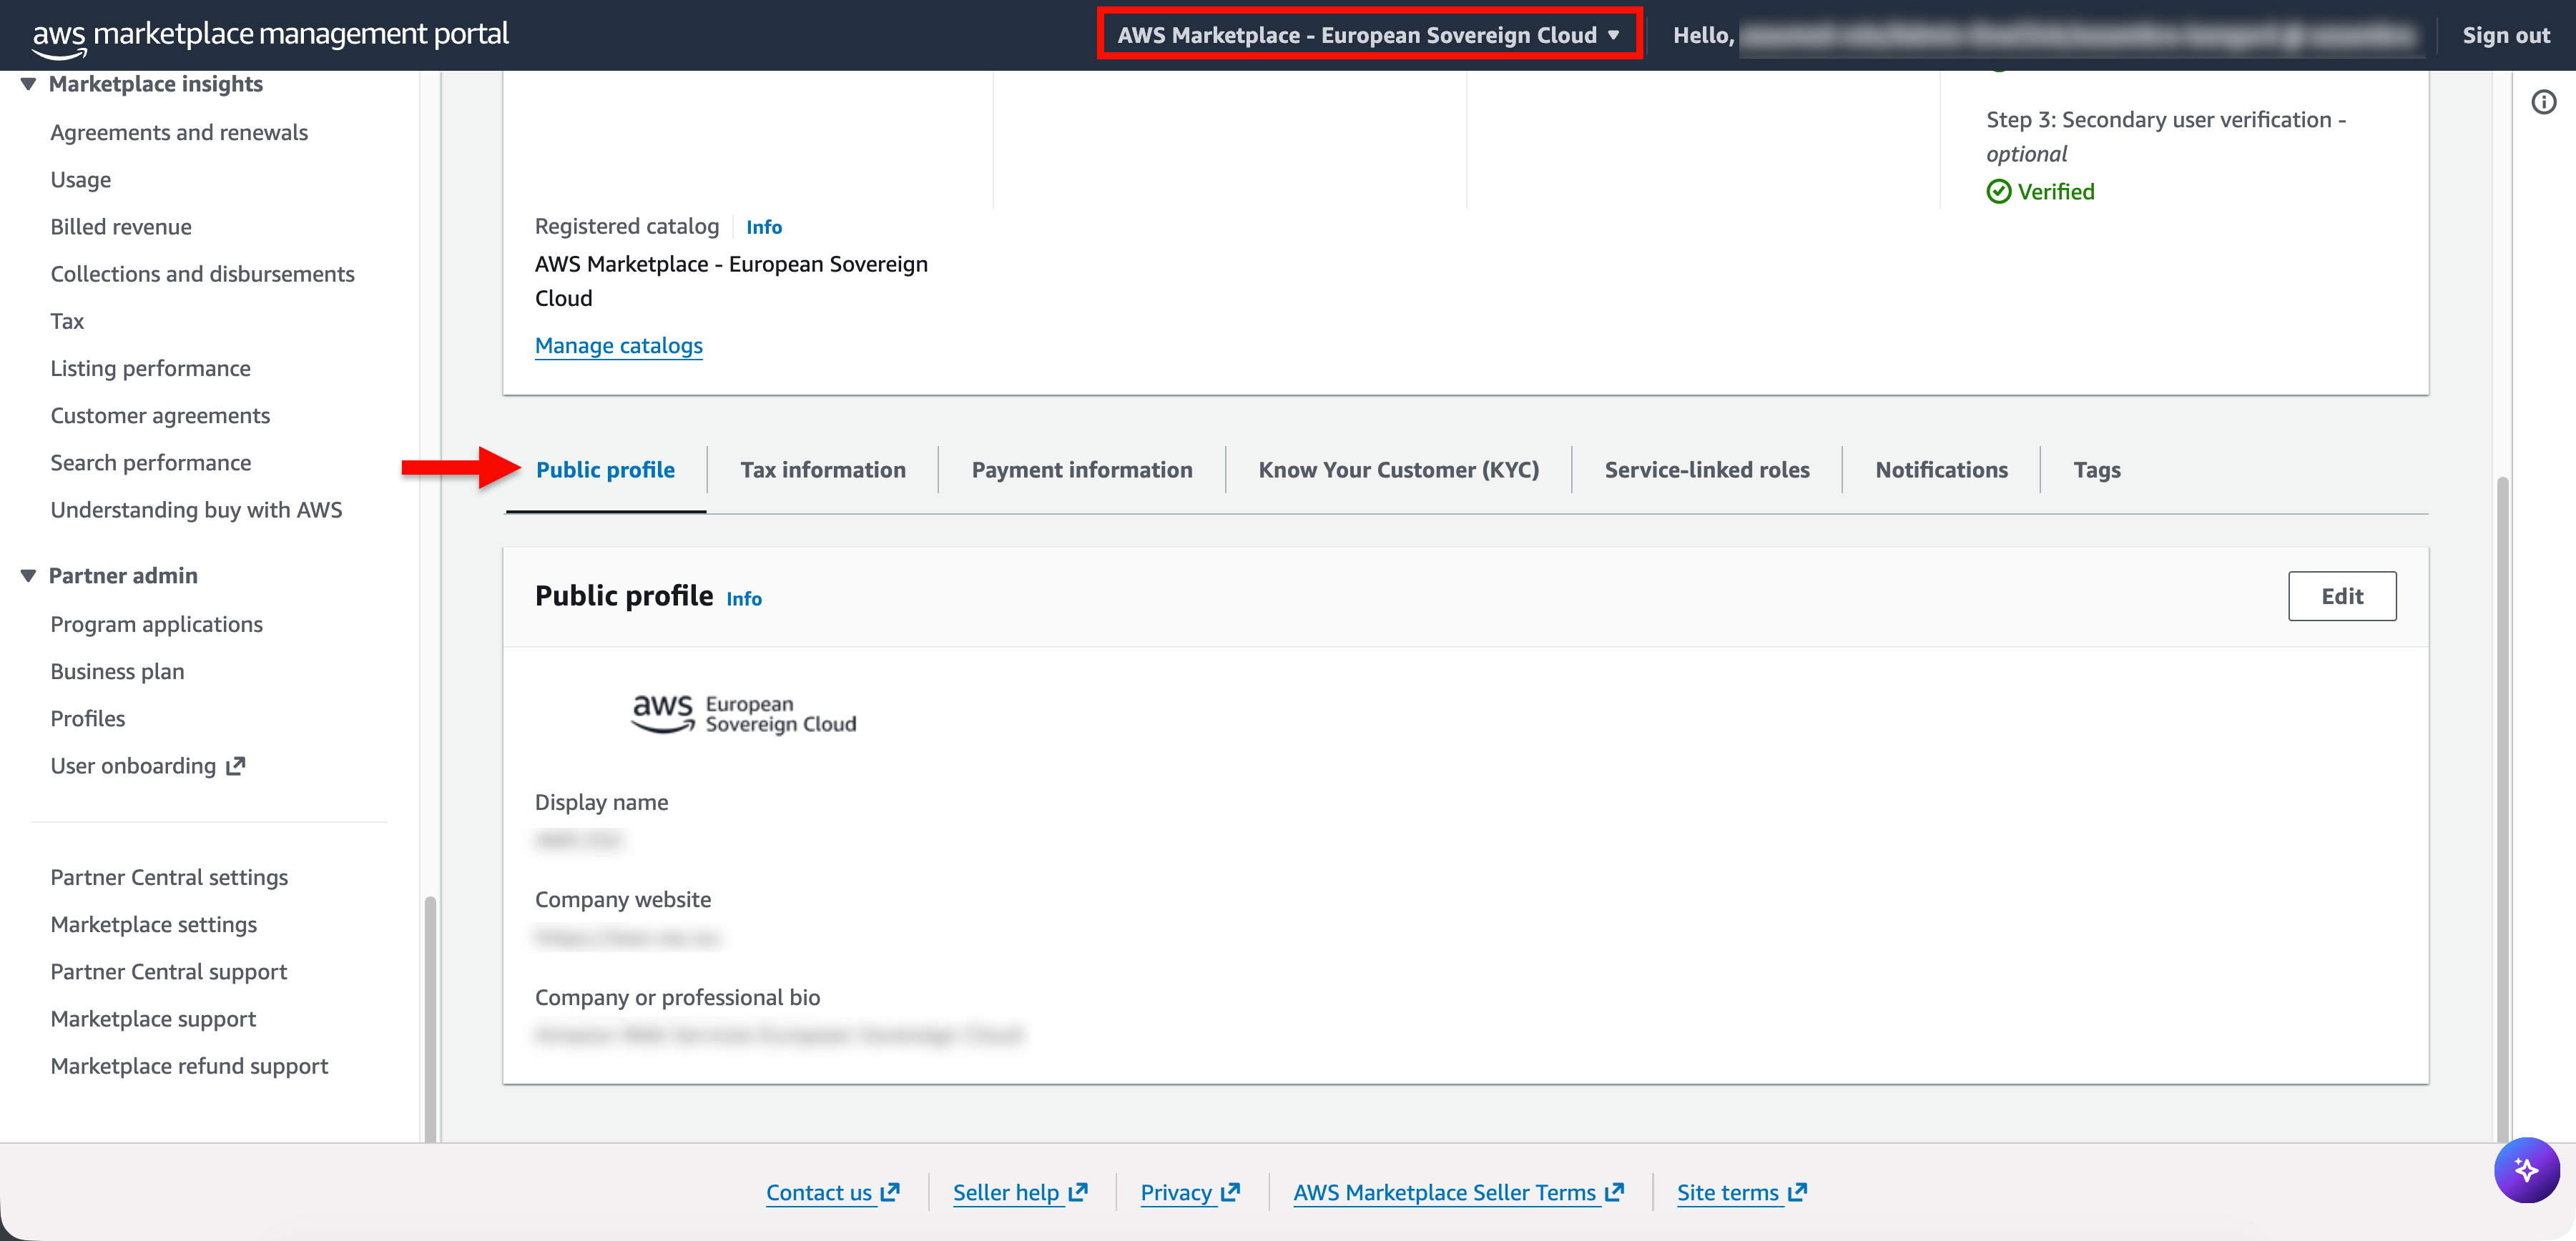Image resolution: width=2576 pixels, height=1241 pixels.
Task: Open the Service-linked roles tab
Action: (1707, 470)
